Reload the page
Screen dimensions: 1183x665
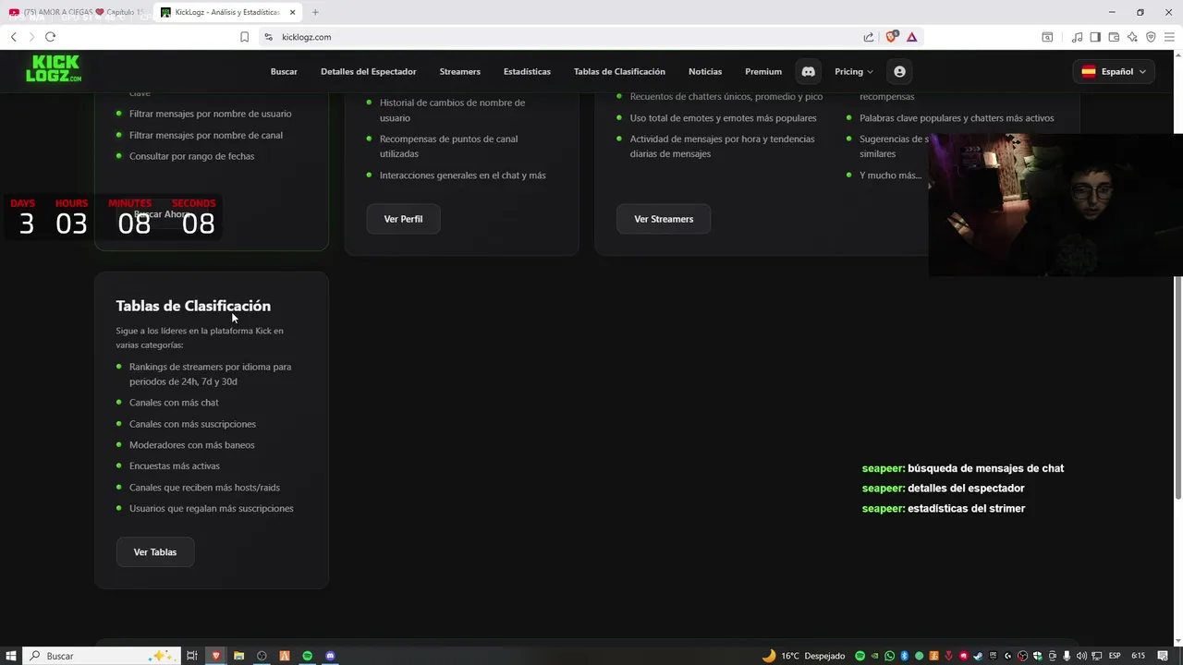tap(50, 37)
